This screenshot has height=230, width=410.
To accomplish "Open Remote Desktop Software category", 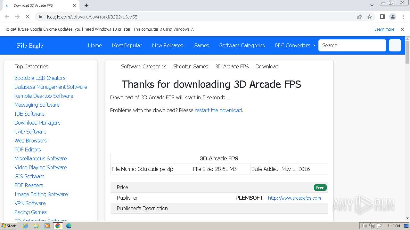I will (x=44, y=96).
